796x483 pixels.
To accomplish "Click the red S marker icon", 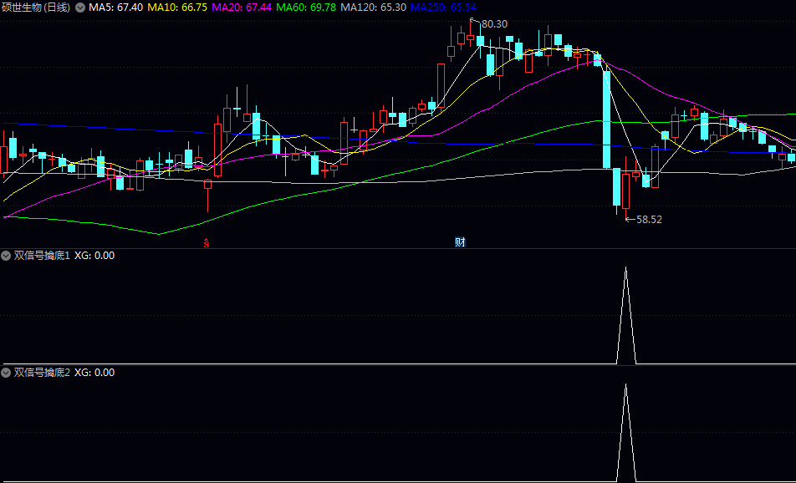I will click(206, 243).
